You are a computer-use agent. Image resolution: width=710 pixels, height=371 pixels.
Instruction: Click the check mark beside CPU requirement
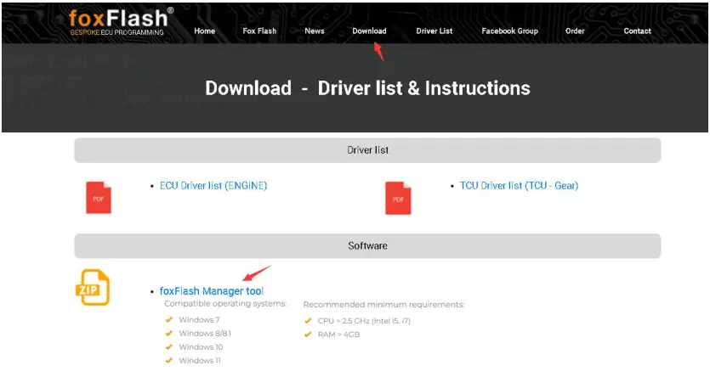tap(308, 321)
